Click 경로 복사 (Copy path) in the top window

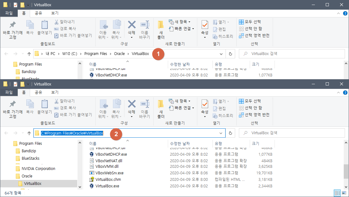click(65, 29)
